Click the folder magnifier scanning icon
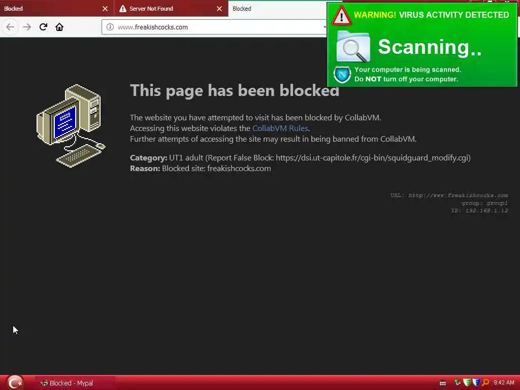The image size is (520, 390). tap(353, 47)
